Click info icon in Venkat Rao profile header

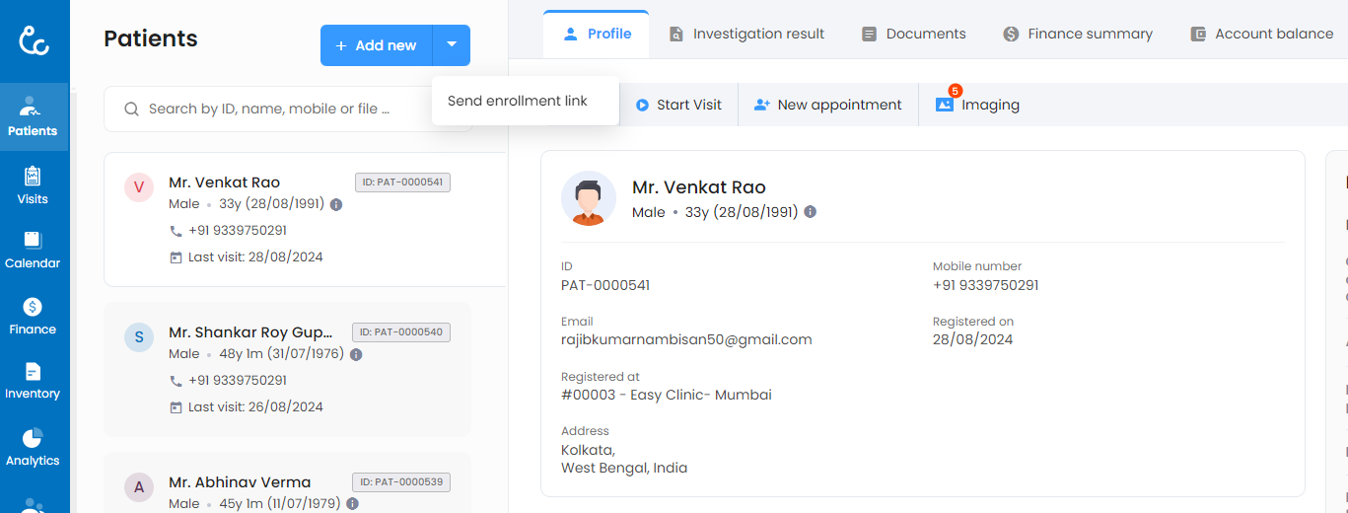[810, 212]
